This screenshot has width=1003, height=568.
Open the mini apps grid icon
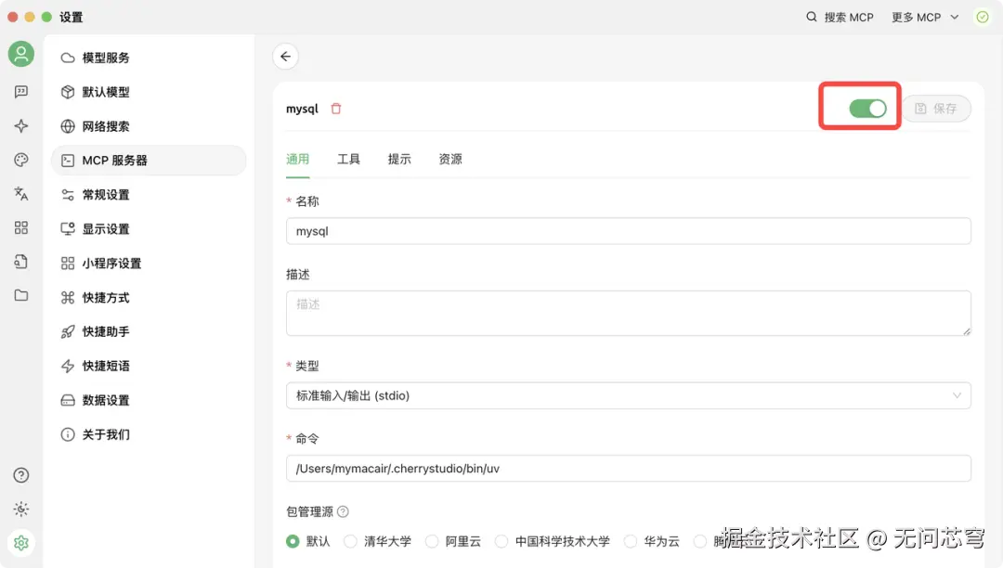[x=20, y=227]
